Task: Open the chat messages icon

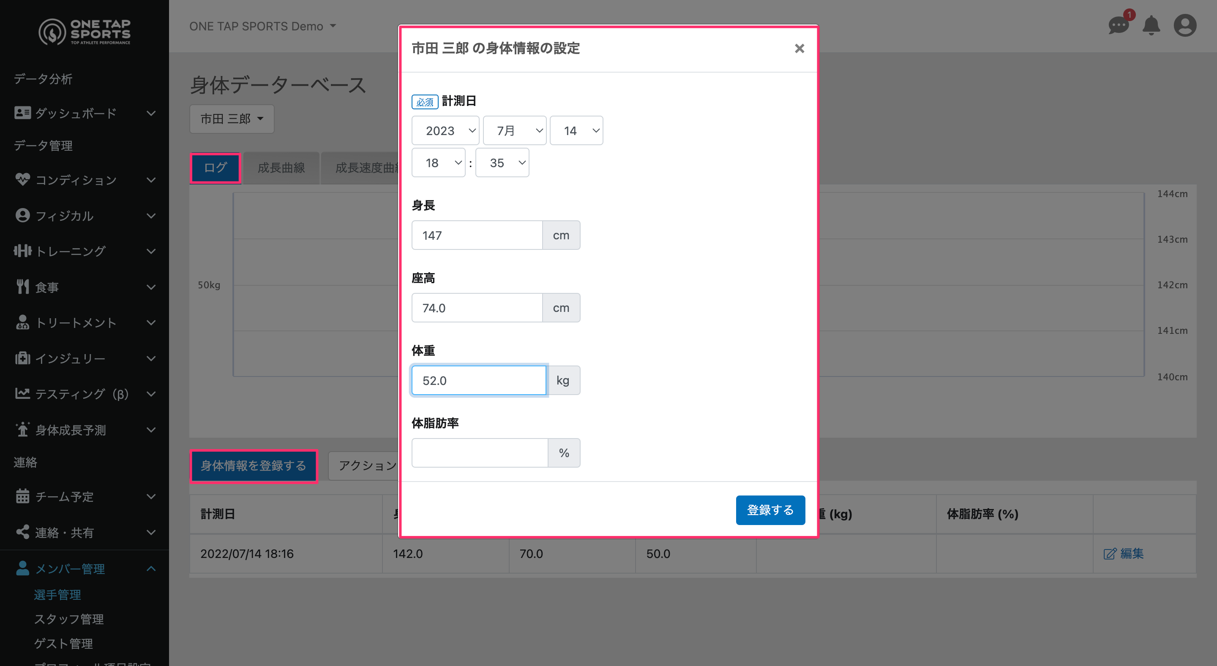Action: [1118, 25]
